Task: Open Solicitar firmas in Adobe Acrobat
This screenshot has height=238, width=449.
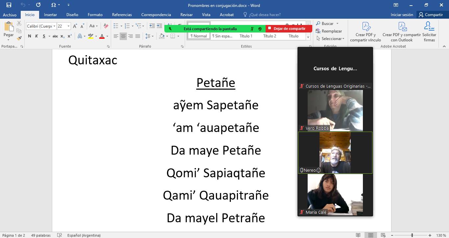Action: [429, 32]
